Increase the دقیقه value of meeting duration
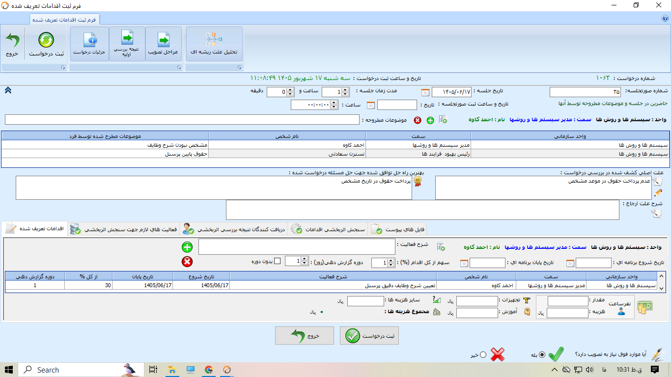 pos(290,90)
